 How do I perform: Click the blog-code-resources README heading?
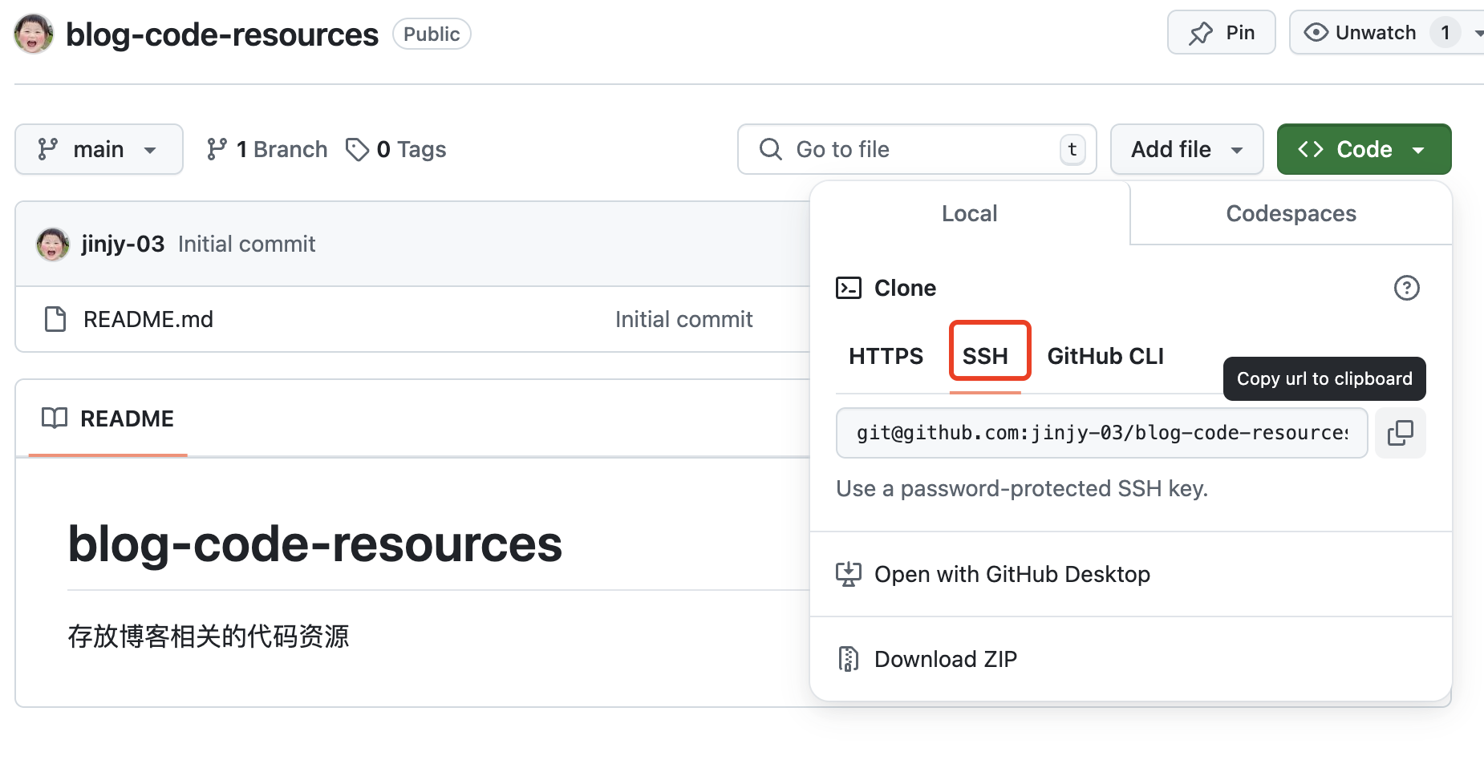pos(314,544)
